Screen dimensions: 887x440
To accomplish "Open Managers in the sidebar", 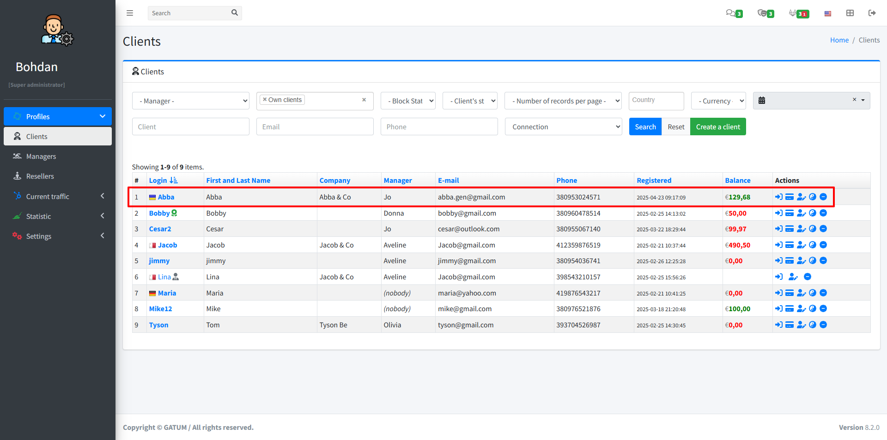I will (41, 157).
